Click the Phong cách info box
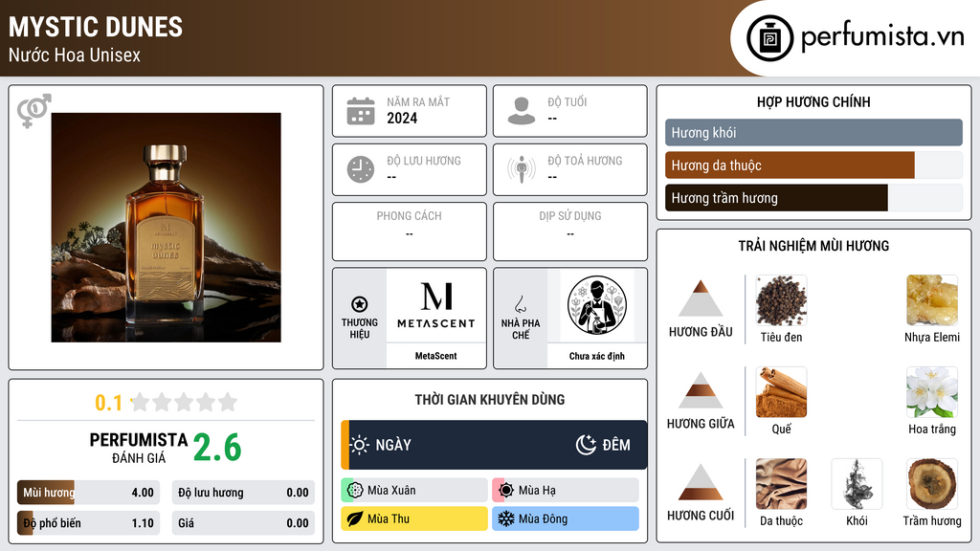 click(x=410, y=231)
